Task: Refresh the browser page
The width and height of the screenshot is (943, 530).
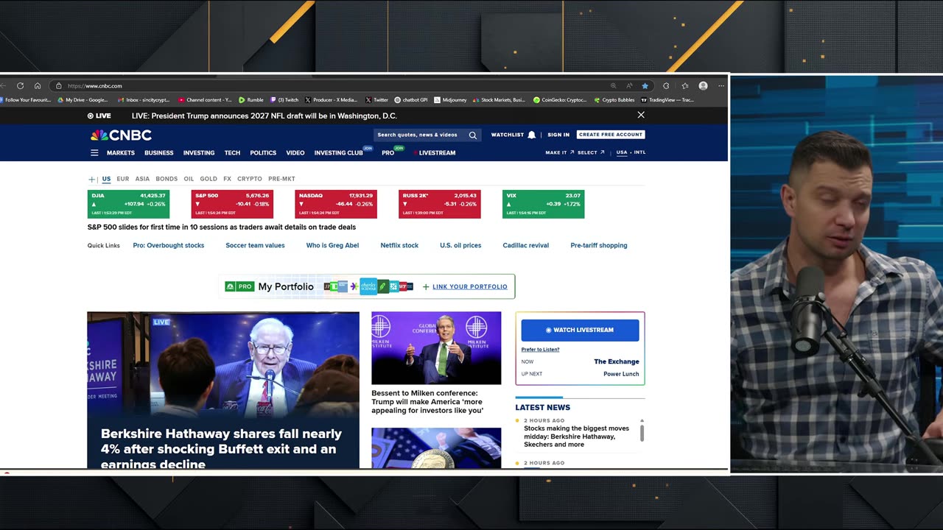Action: pos(20,86)
